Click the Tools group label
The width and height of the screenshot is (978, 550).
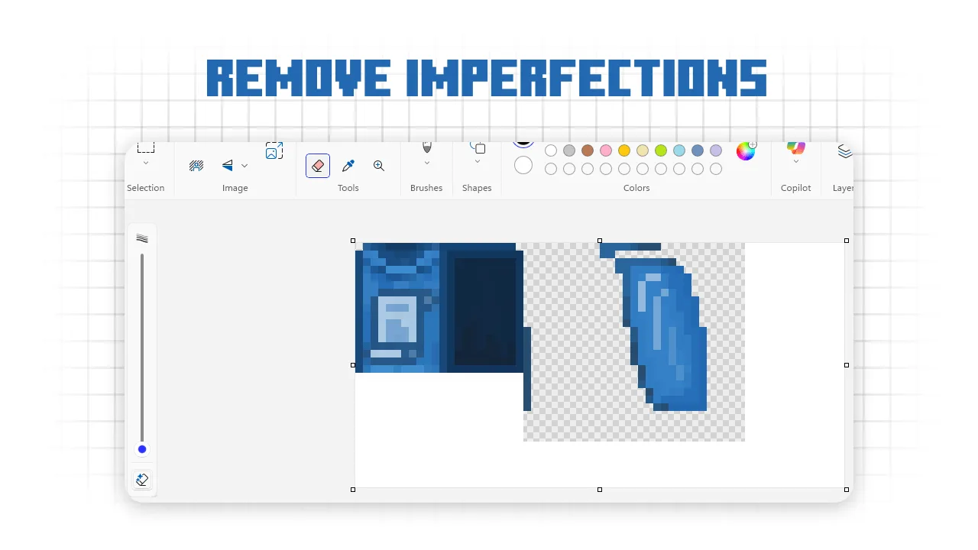pos(348,187)
